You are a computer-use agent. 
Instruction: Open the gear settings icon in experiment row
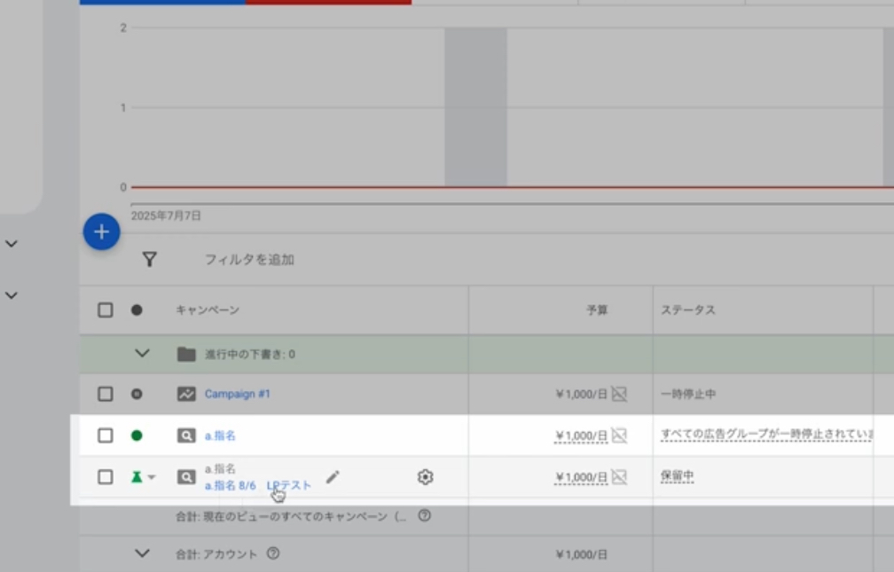tap(425, 477)
